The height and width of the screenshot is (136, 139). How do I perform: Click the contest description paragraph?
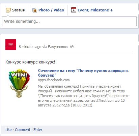(84, 96)
